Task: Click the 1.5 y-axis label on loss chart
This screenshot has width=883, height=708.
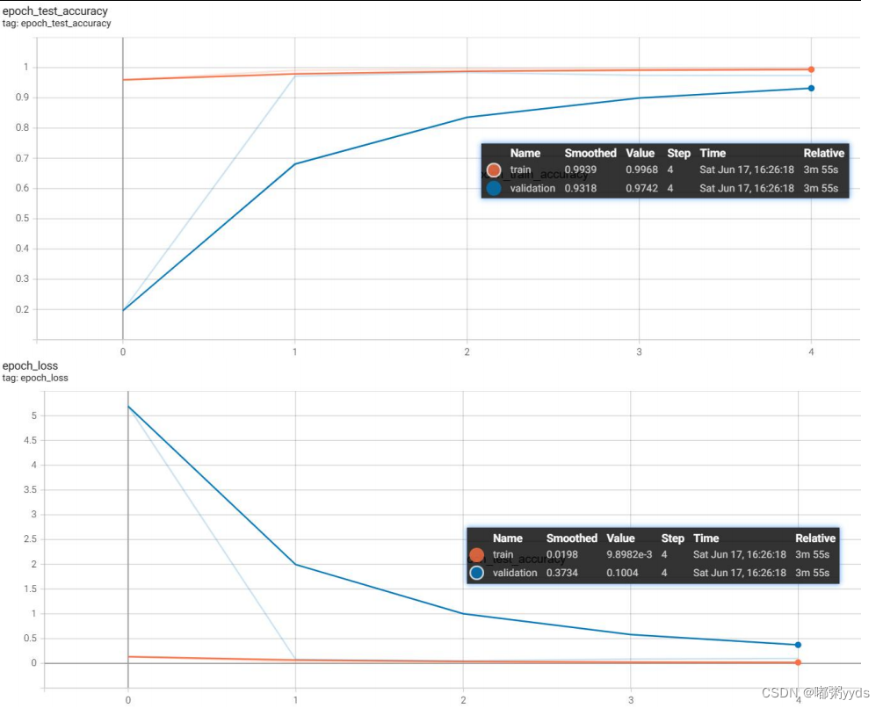Action: (x=31, y=589)
